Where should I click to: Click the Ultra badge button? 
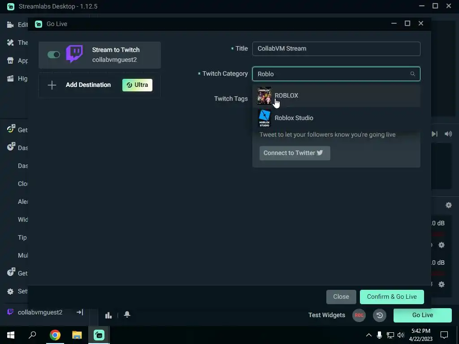coord(137,85)
